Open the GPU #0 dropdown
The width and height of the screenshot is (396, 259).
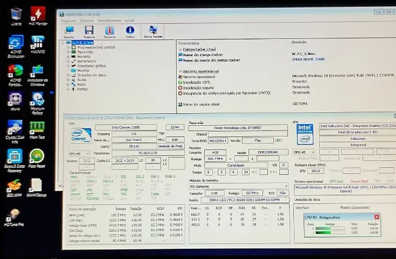[304, 152]
